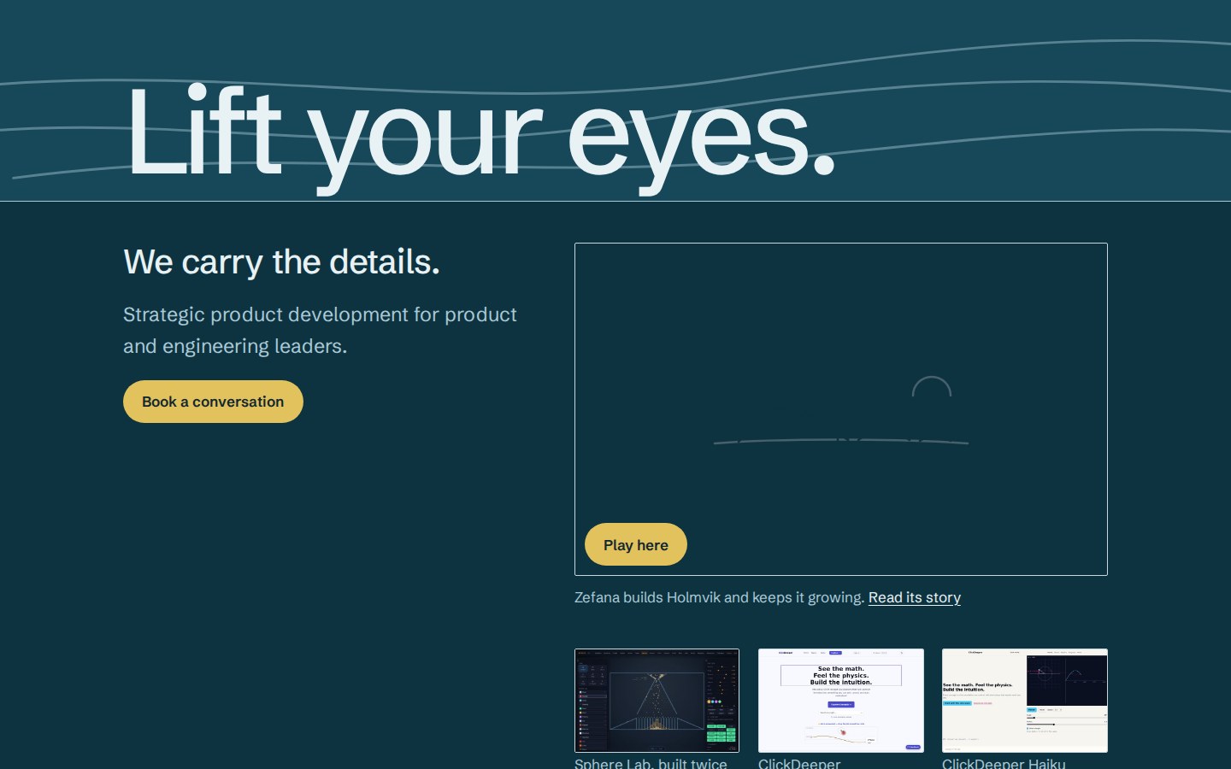This screenshot has width=1231, height=769.
Task: Book a conversation with the yellow button
Action: point(213,402)
